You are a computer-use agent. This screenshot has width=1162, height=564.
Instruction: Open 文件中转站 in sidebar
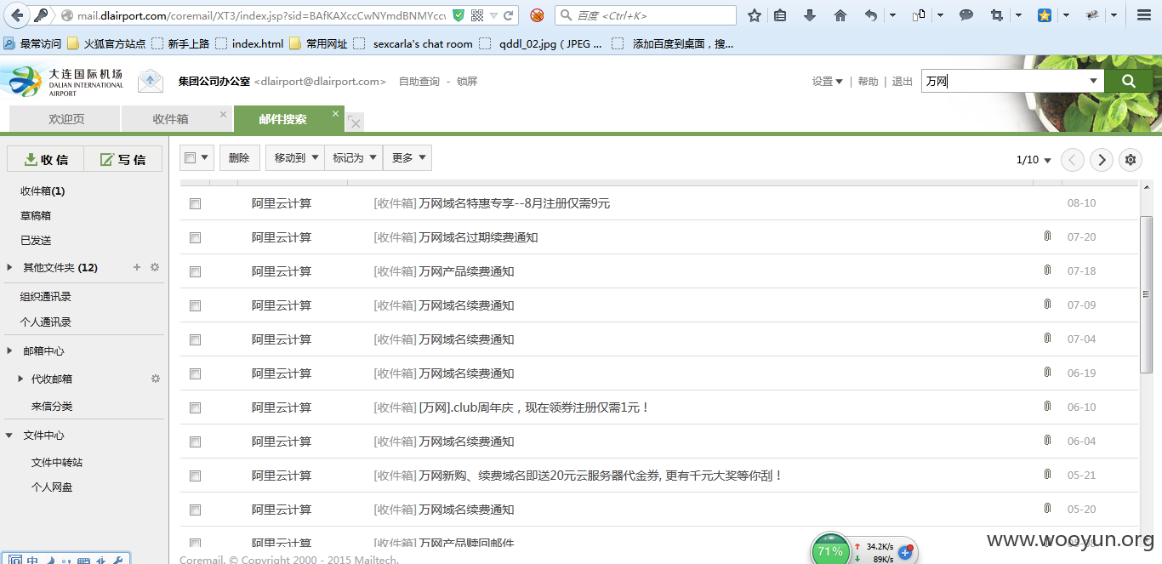tap(57, 462)
